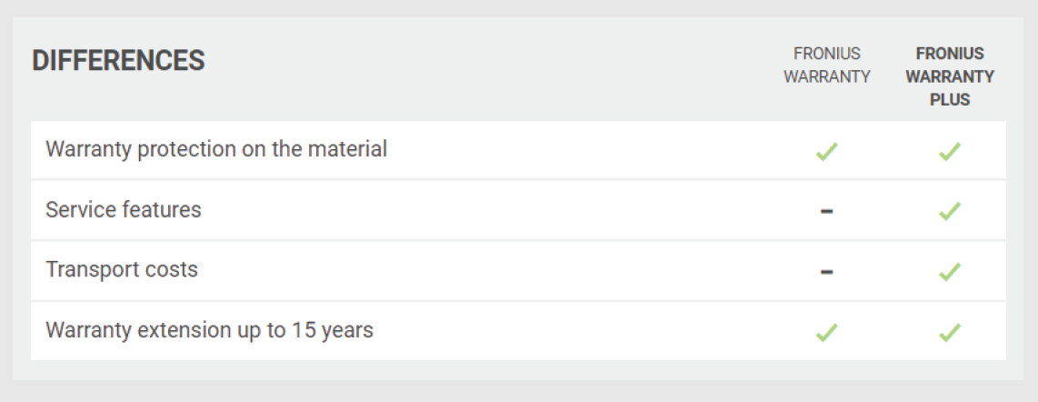Click empty space in the Transport costs row
1038x402 pixels.
pos(500,271)
